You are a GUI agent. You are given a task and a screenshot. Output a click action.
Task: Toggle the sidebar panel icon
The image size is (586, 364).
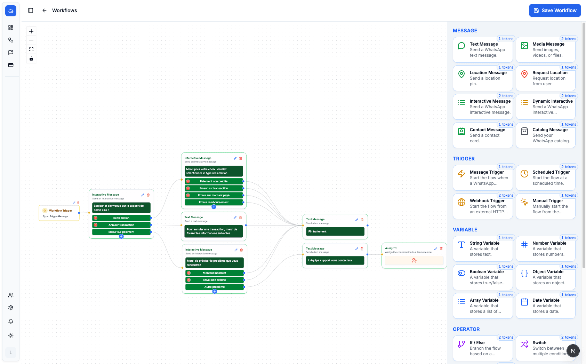pyautogui.click(x=31, y=10)
